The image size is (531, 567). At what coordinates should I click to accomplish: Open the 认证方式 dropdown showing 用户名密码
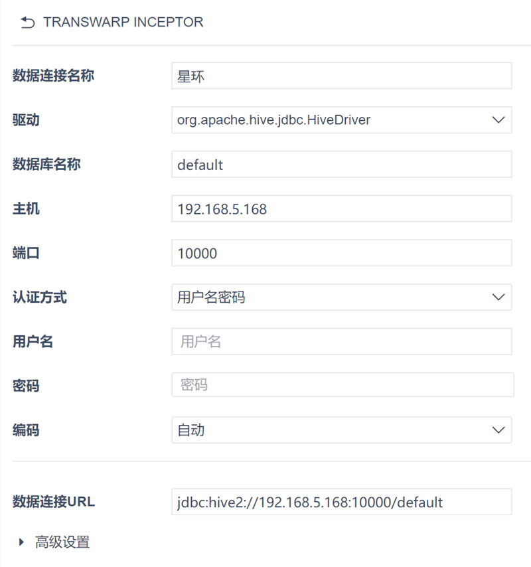click(342, 297)
